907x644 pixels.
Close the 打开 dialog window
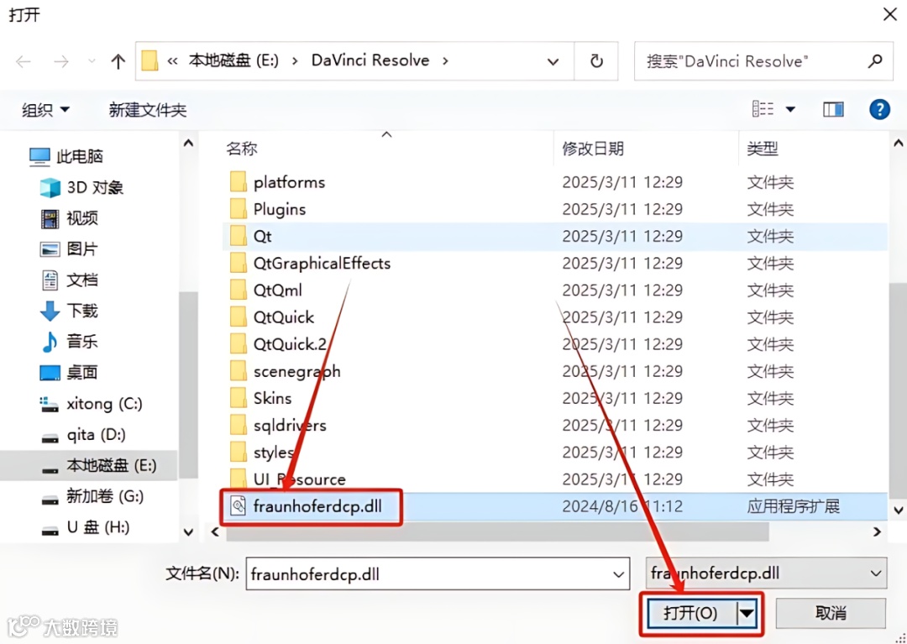(890, 14)
